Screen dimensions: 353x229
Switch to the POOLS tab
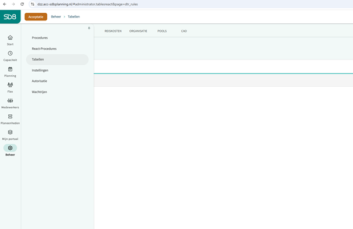coord(162,31)
